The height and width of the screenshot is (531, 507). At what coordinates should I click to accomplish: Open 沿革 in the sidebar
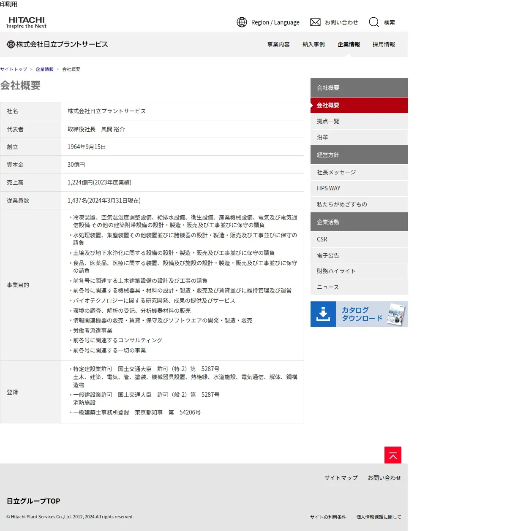click(x=359, y=137)
